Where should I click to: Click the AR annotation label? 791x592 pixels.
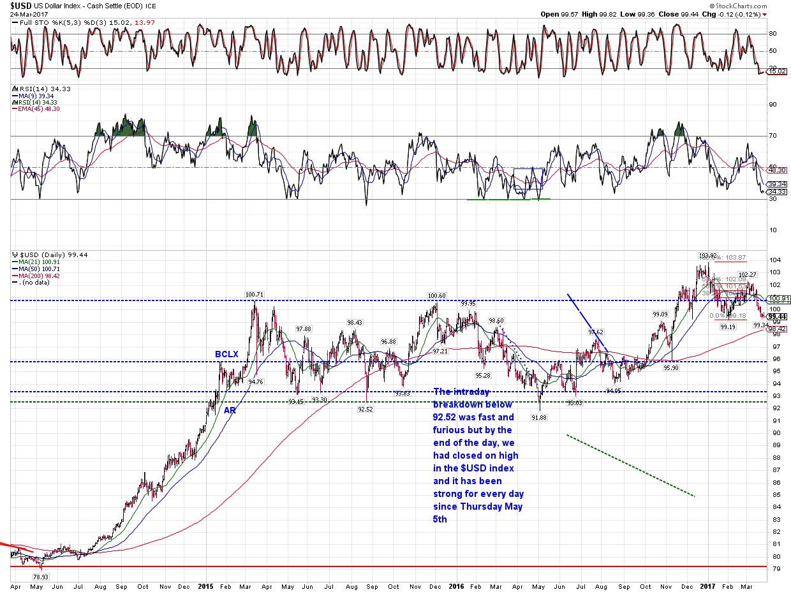[230, 410]
